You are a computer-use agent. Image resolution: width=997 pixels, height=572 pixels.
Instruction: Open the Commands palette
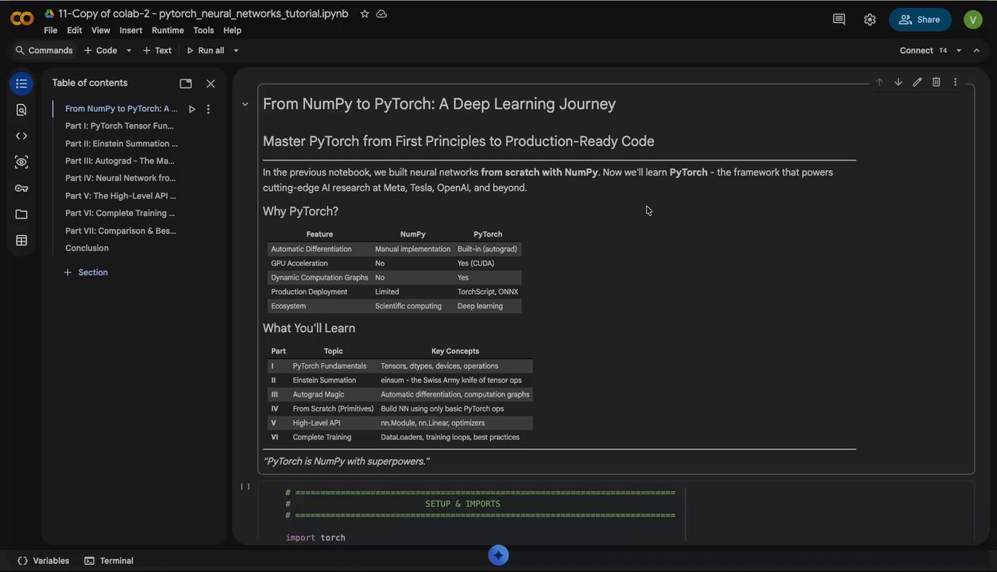(x=44, y=50)
